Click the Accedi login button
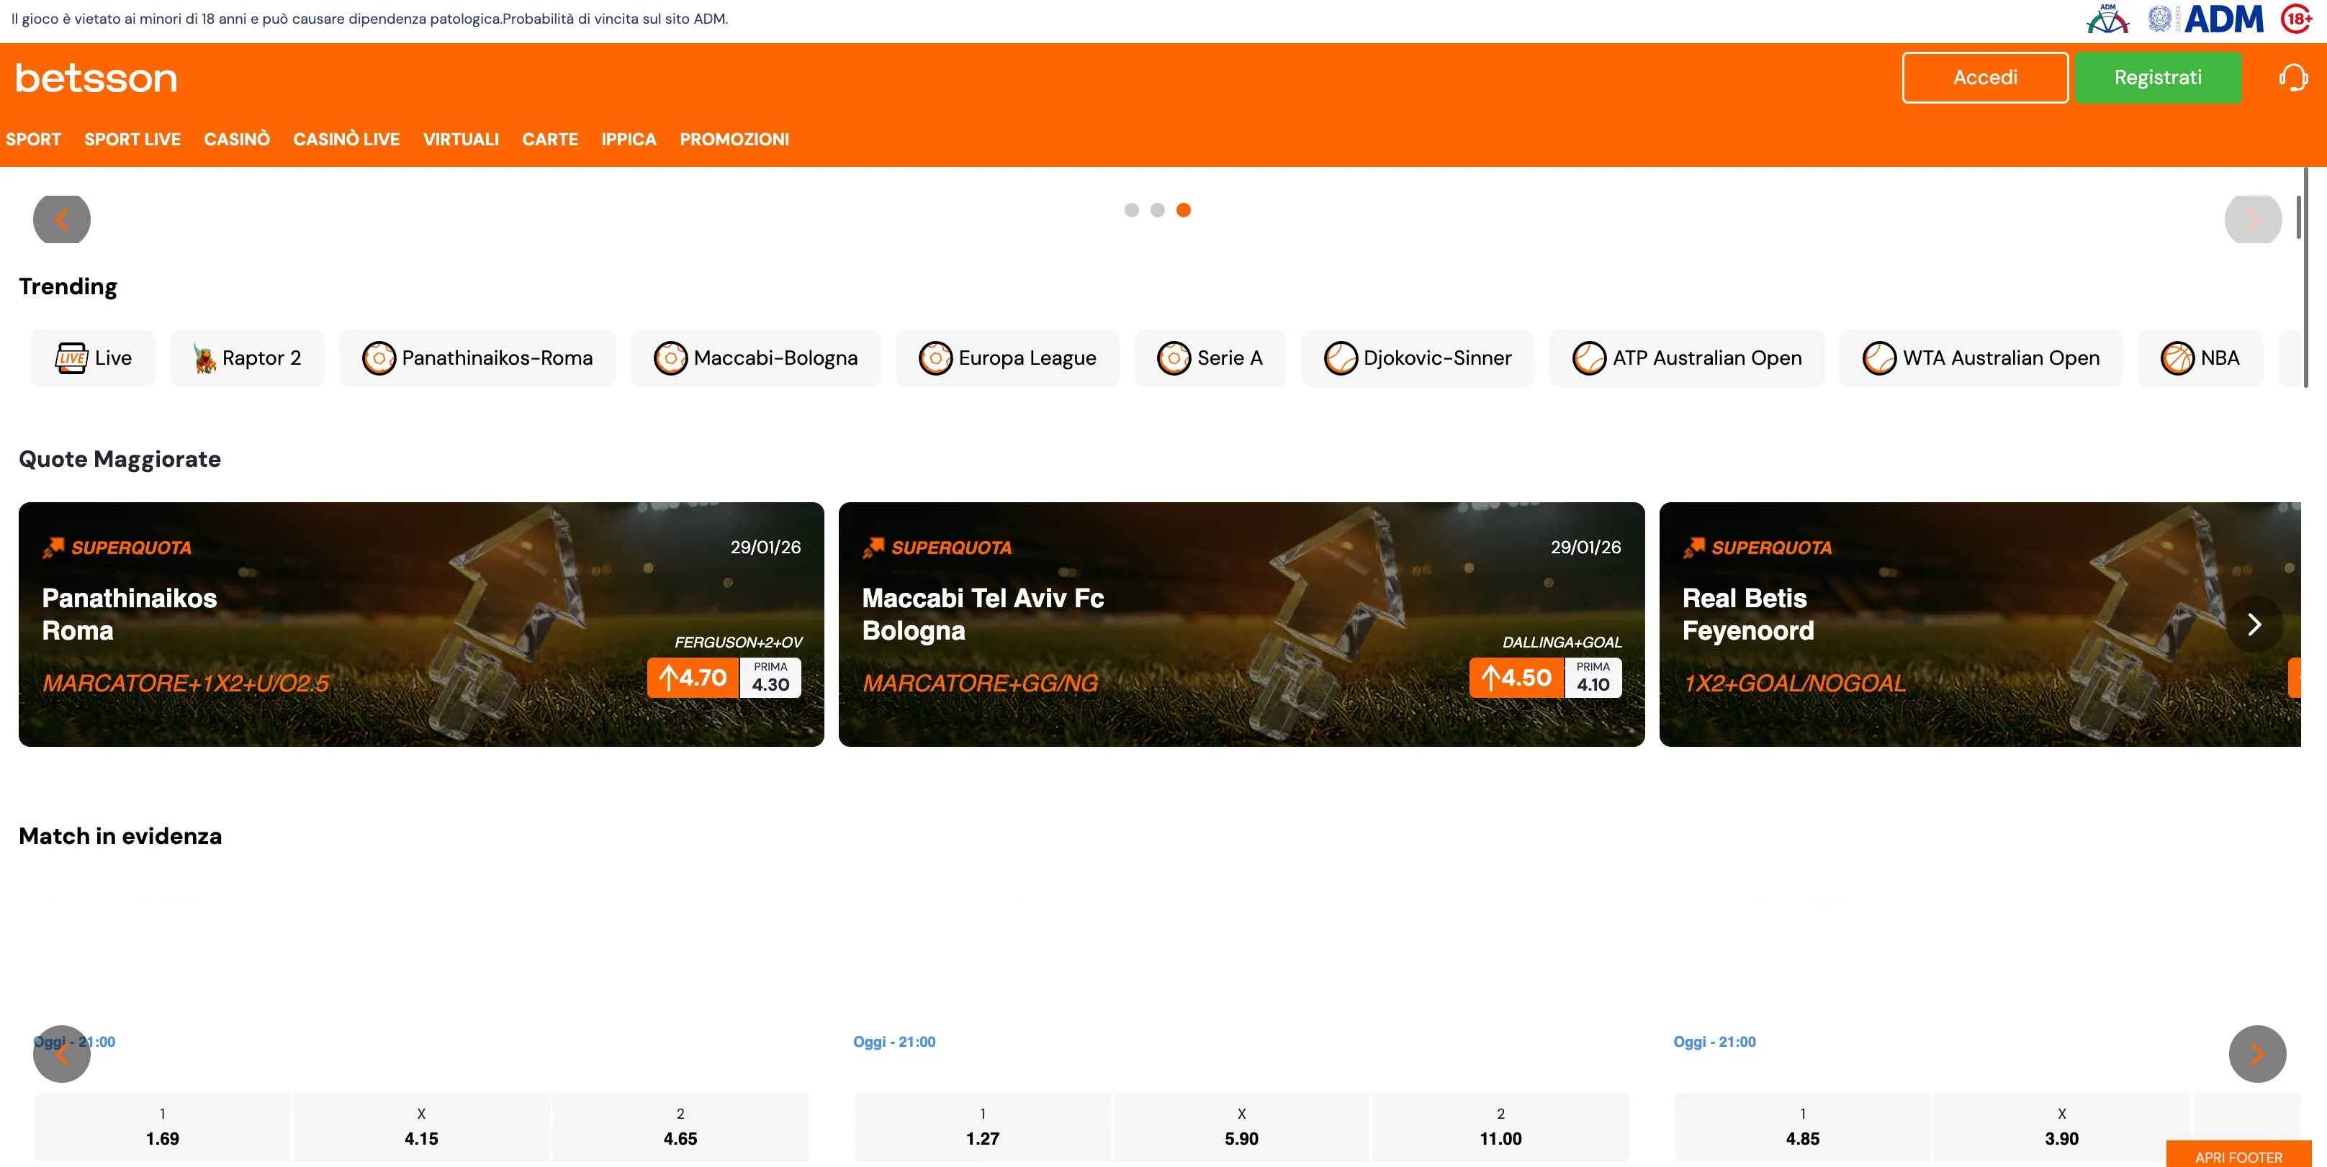This screenshot has height=1167, width=2327. pos(1984,78)
